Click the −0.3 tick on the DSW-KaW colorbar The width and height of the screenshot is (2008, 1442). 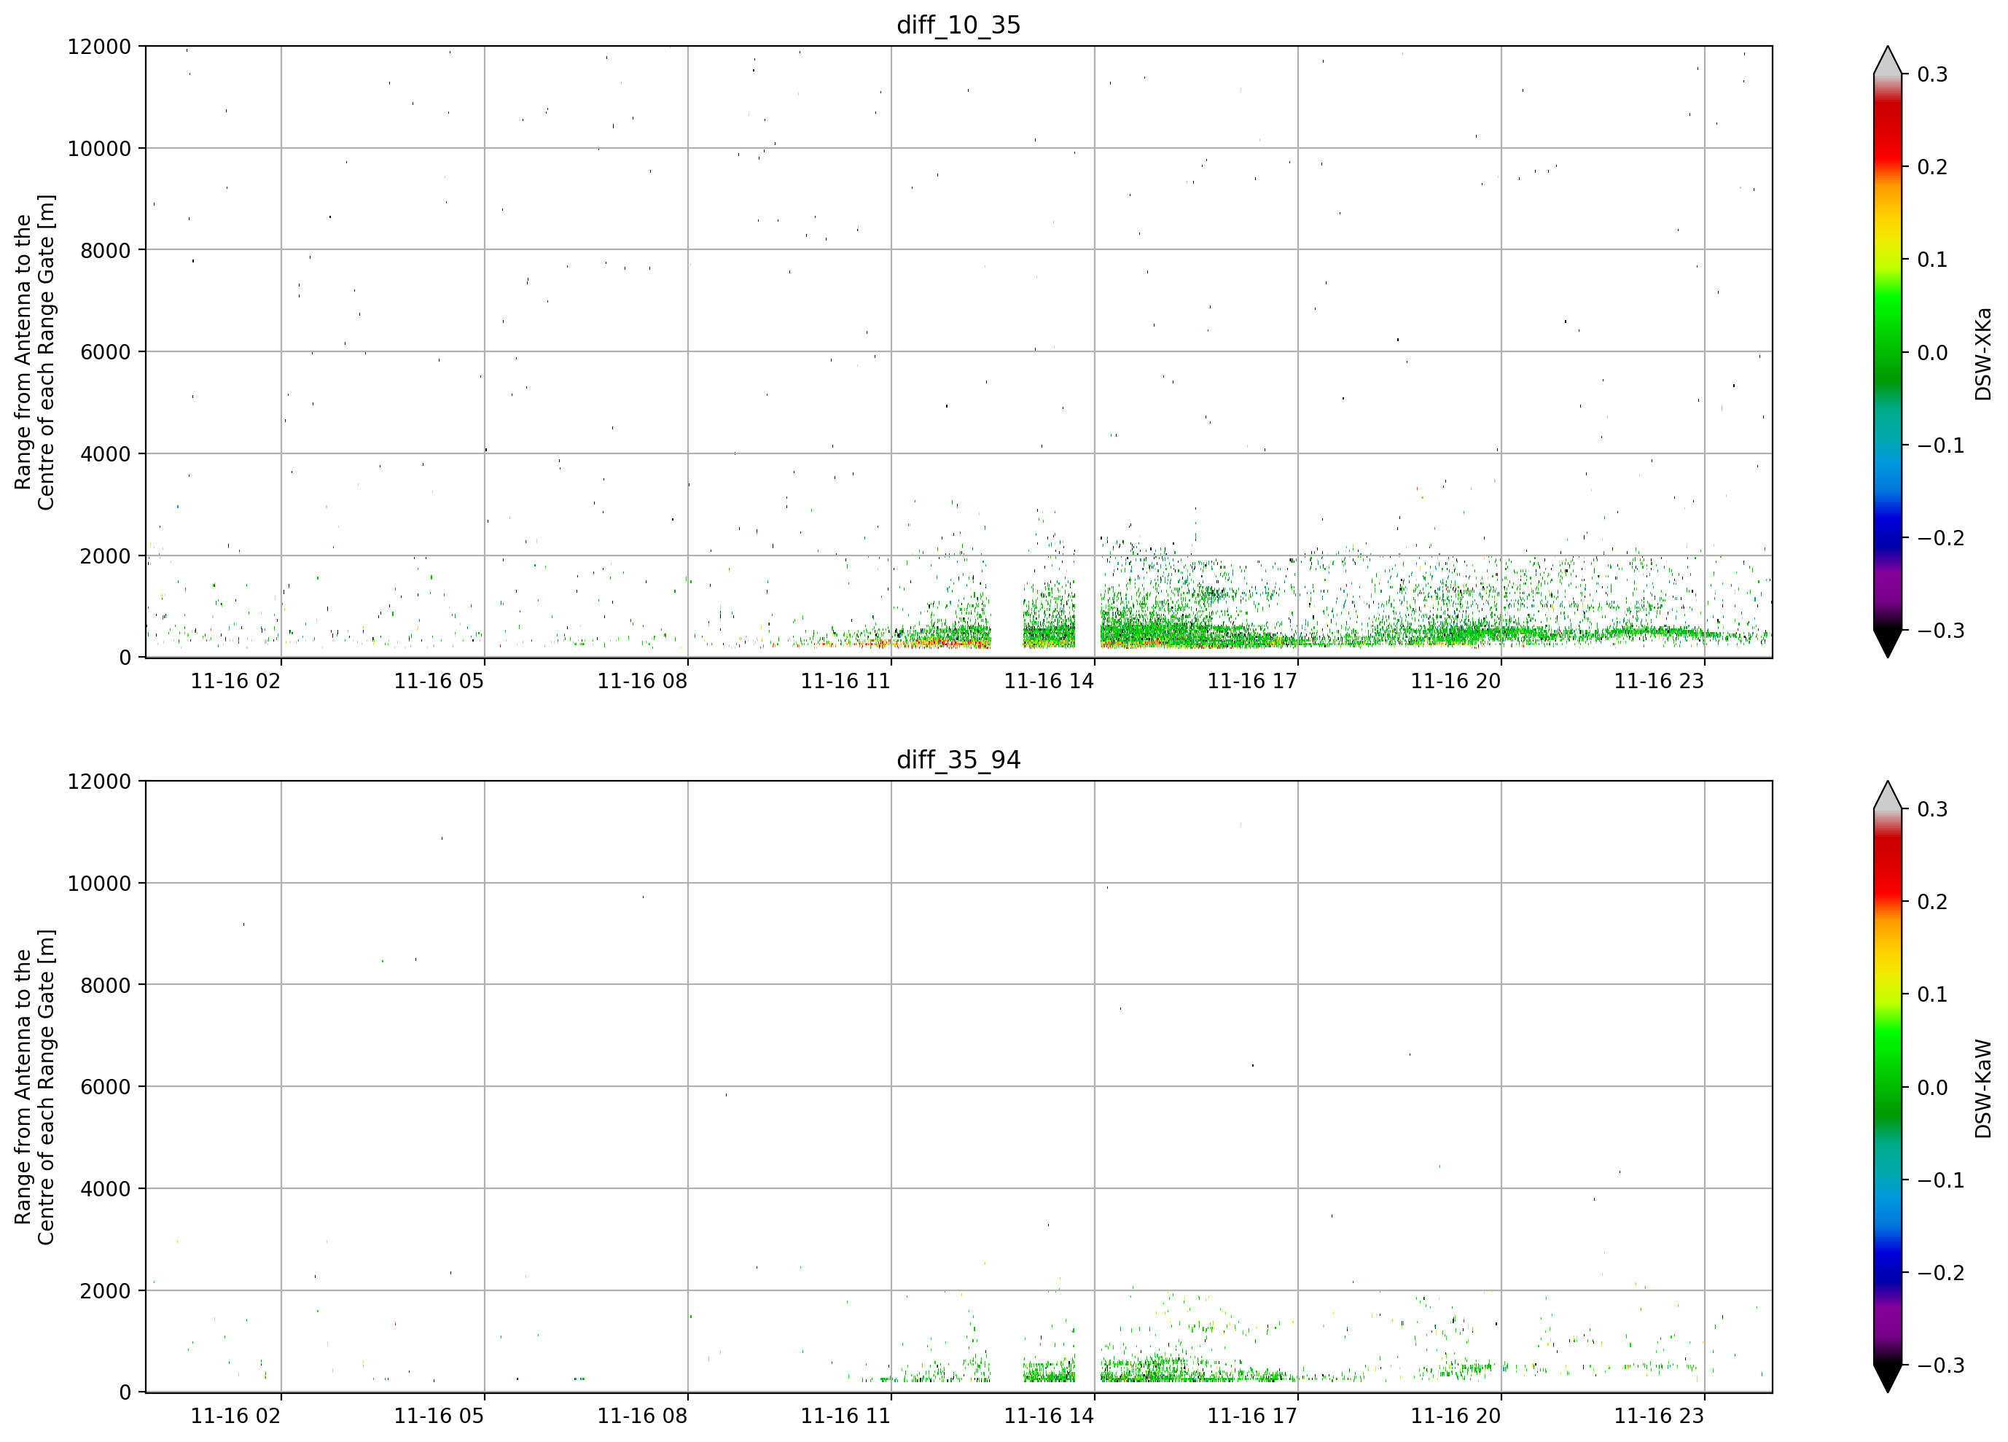tap(1941, 1366)
